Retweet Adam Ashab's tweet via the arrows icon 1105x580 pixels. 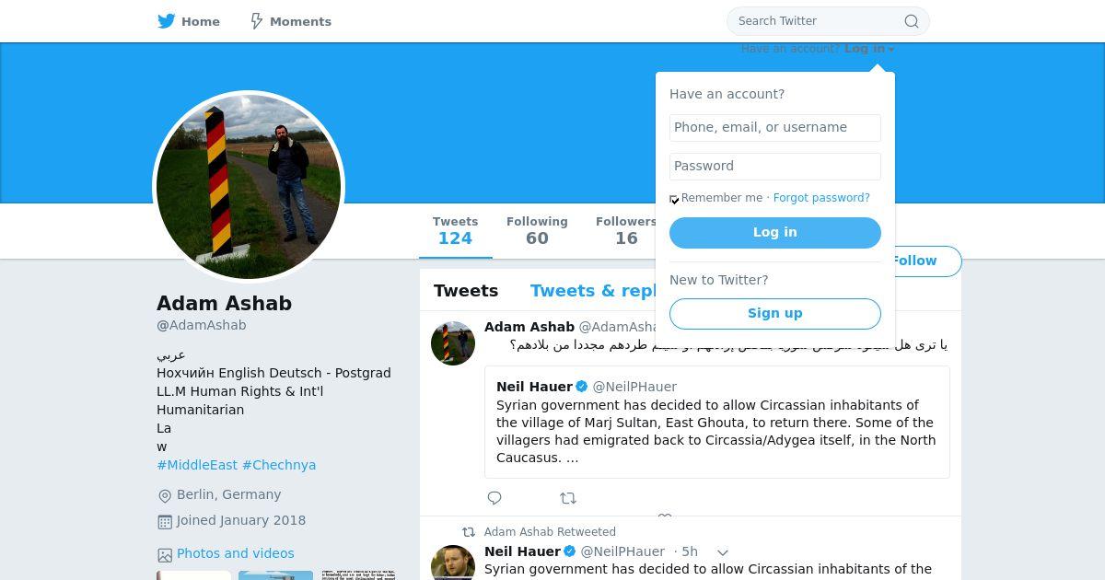tap(568, 498)
